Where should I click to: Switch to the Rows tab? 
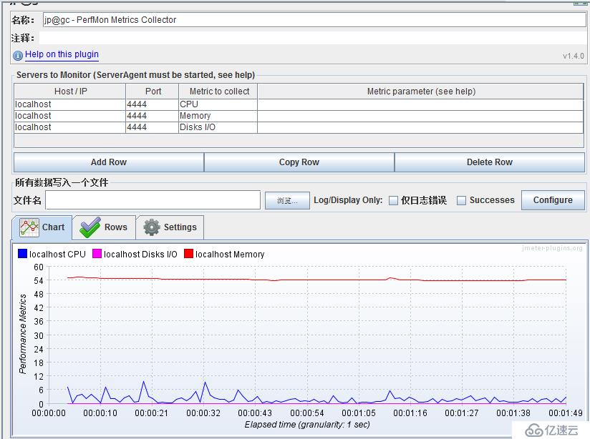(x=105, y=227)
